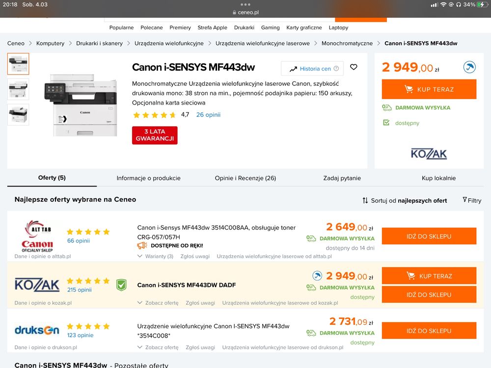Select the third printer thumbnail
The image size is (491, 368).
point(18,114)
